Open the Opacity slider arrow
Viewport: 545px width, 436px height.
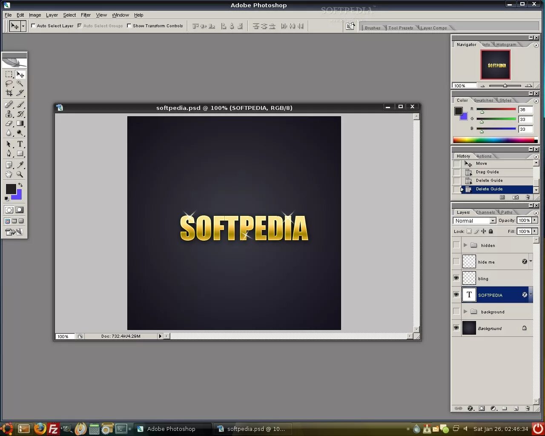pyautogui.click(x=535, y=220)
